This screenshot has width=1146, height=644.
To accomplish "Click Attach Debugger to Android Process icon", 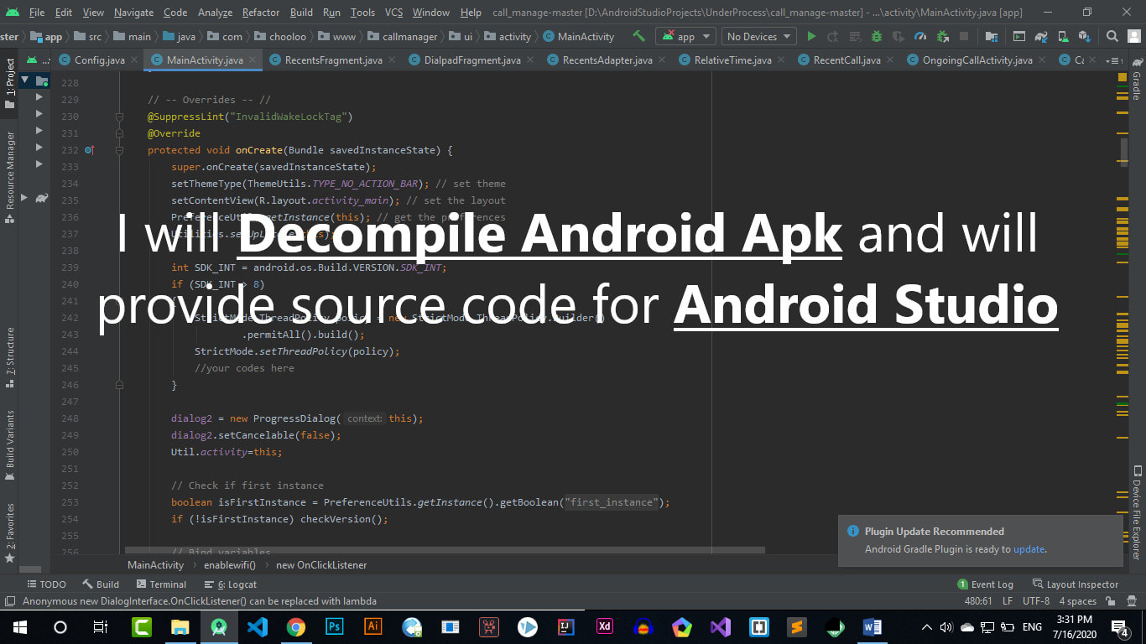I will (942, 36).
